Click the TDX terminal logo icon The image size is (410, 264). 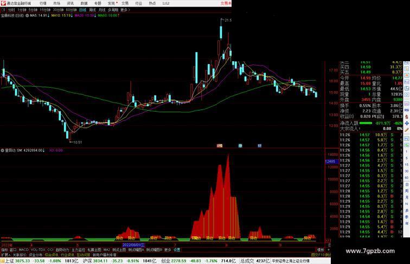coord(3,3)
